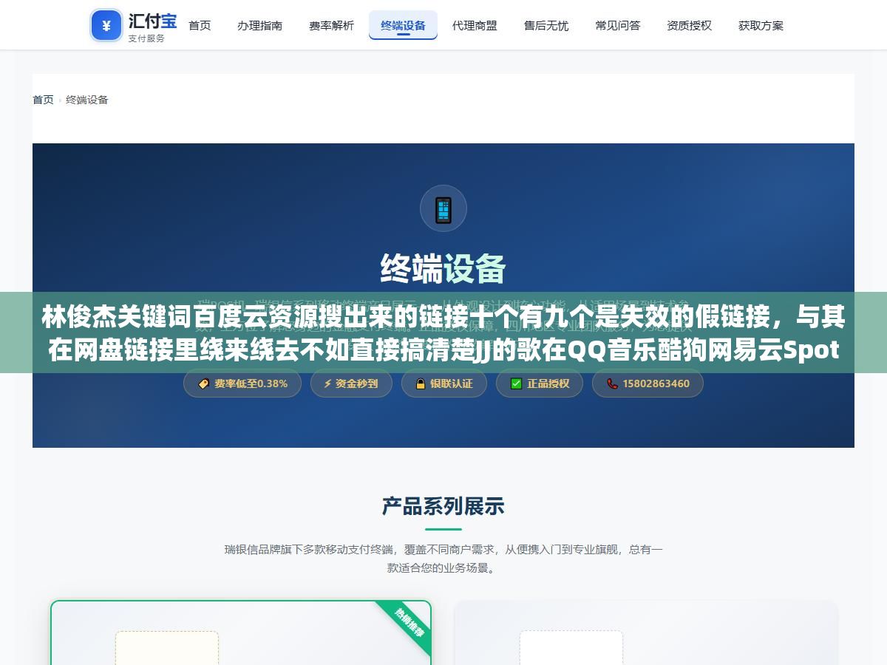Viewport: 887px width, 665px height.
Task: Click the 汇付宝 yen logo icon
Action: click(106, 26)
